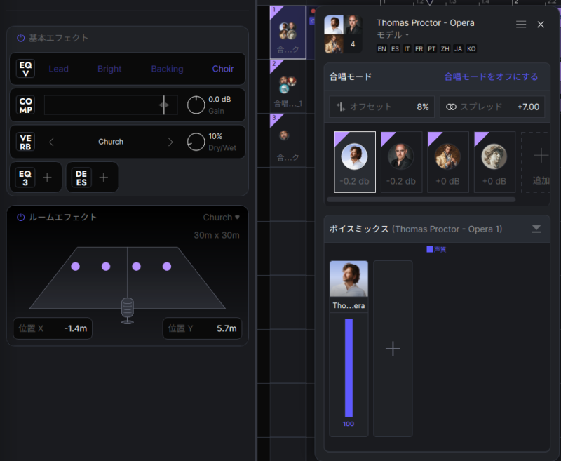Click the next-preset arrow beside Church in VERB
Viewport: 561px width, 461px height.
pos(169,142)
